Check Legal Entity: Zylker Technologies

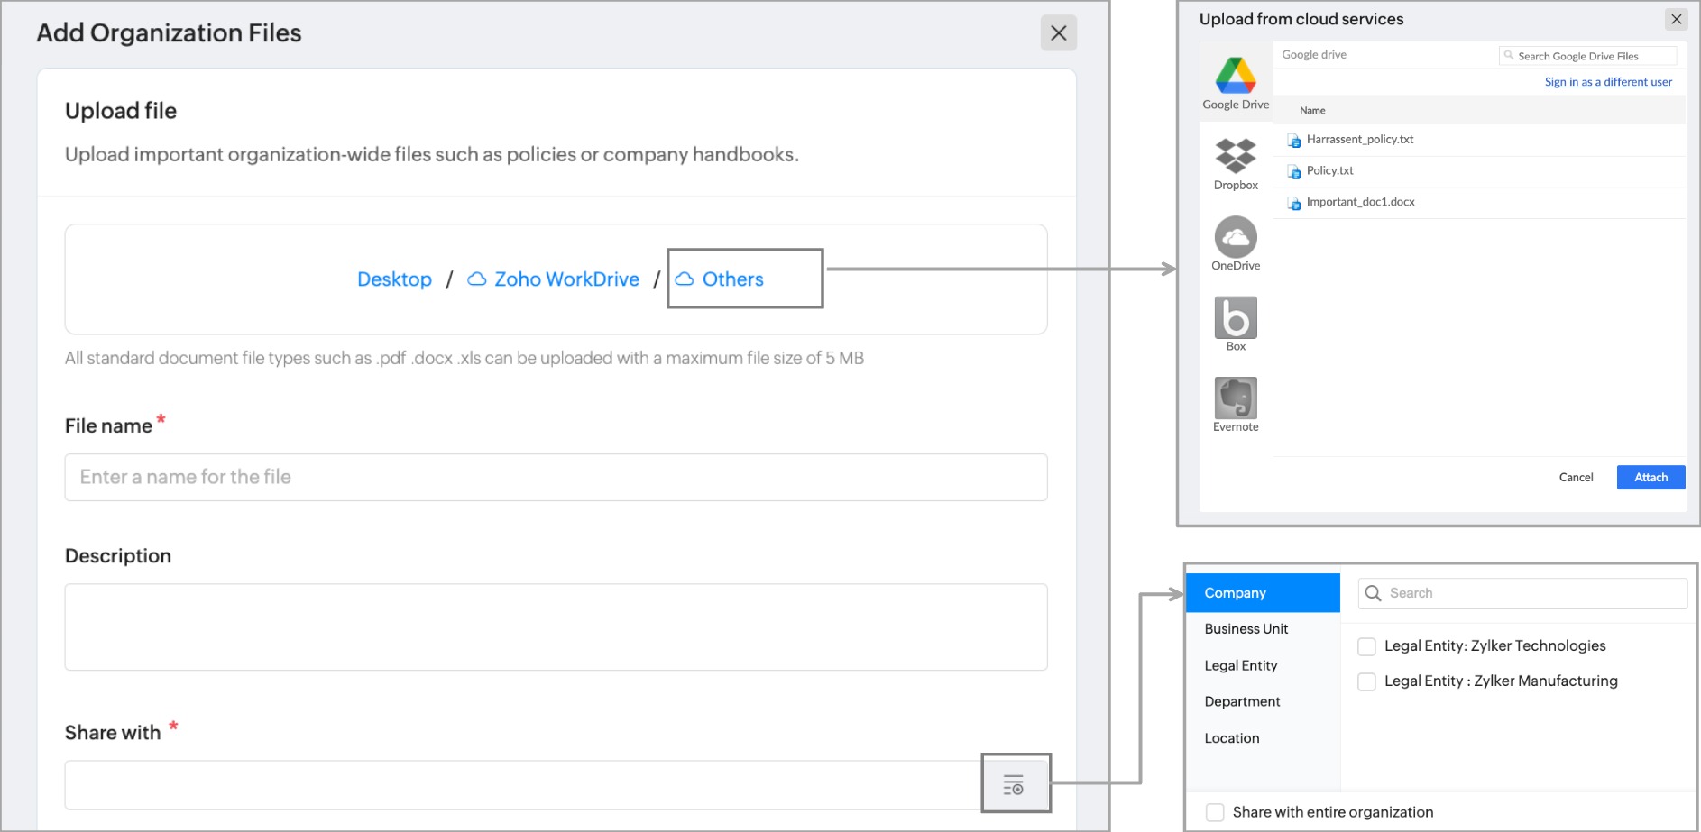coord(1367,646)
